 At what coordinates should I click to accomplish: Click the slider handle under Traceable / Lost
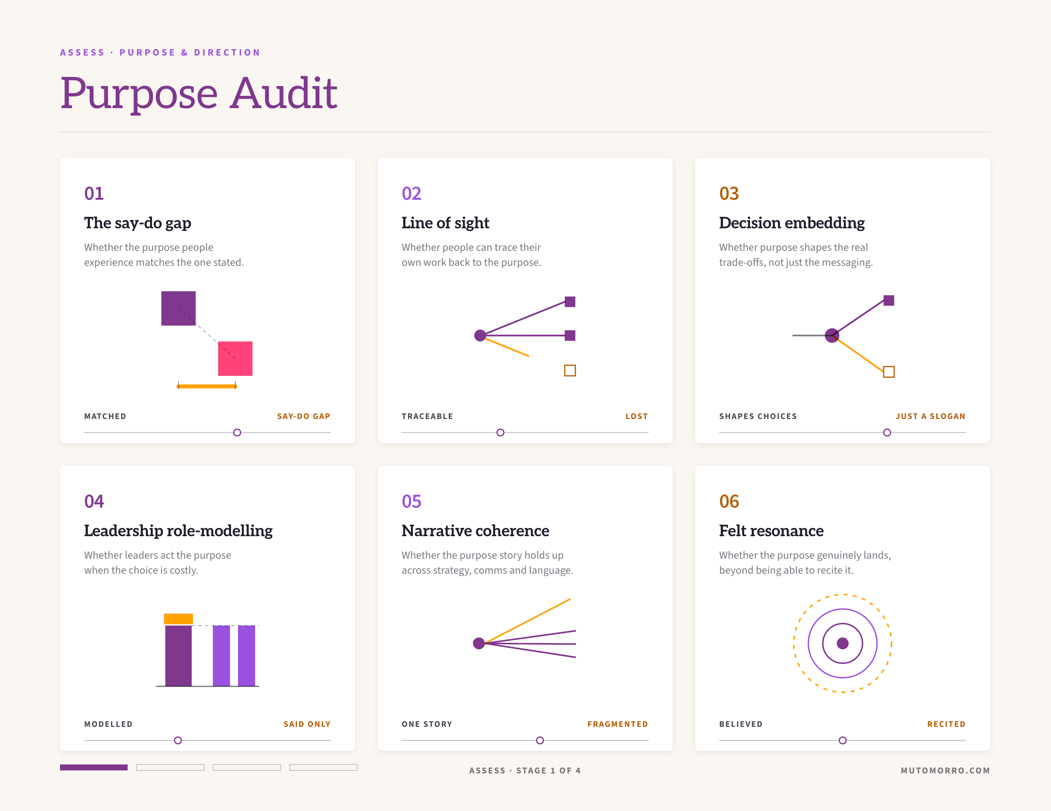pyautogui.click(x=500, y=432)
